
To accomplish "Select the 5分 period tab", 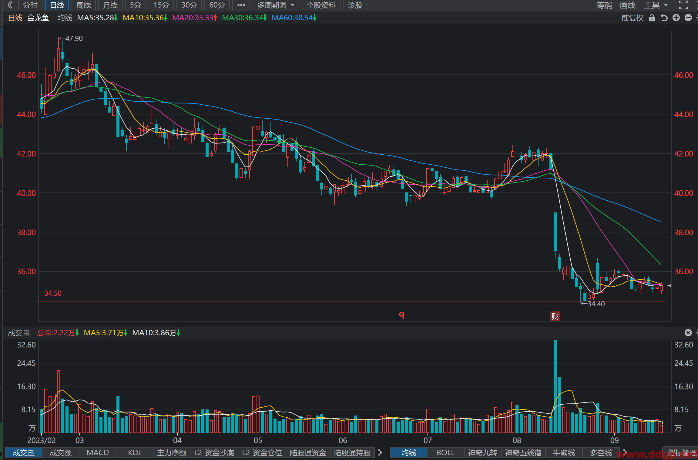I will click(136, 5).
